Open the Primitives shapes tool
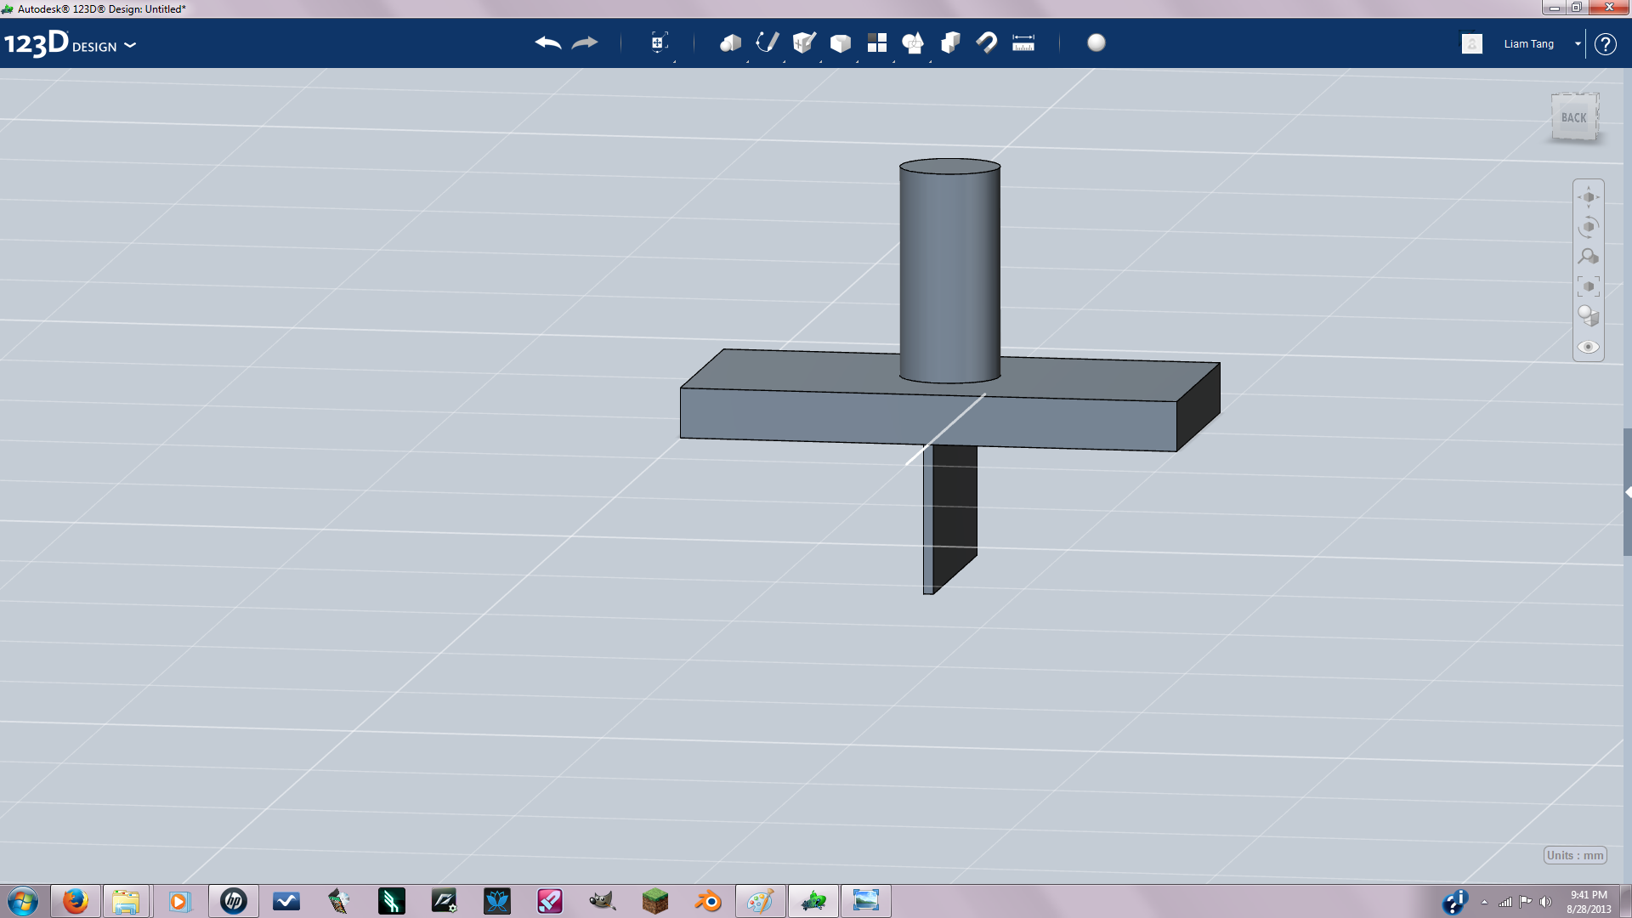This screenshot has width=1632, height=918. 730,42
